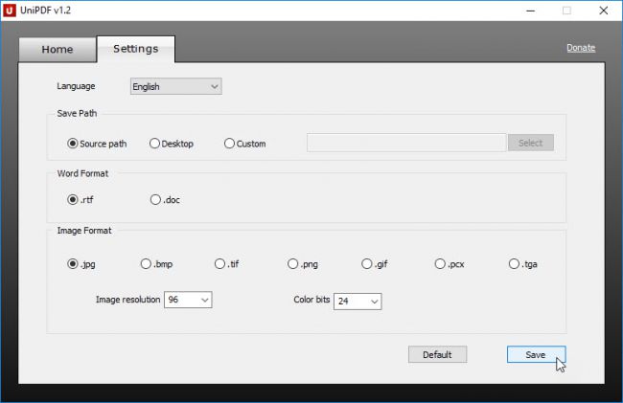Select .bmp image format

pyautogui.click(x=156, y=264)
